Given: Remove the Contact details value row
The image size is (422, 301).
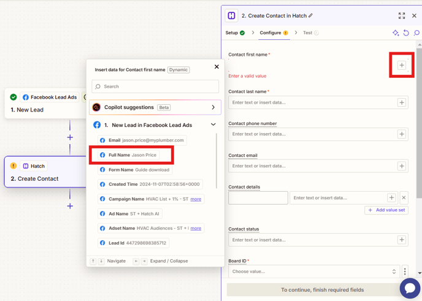Looking at the screenshot, I should click(404, 198).
